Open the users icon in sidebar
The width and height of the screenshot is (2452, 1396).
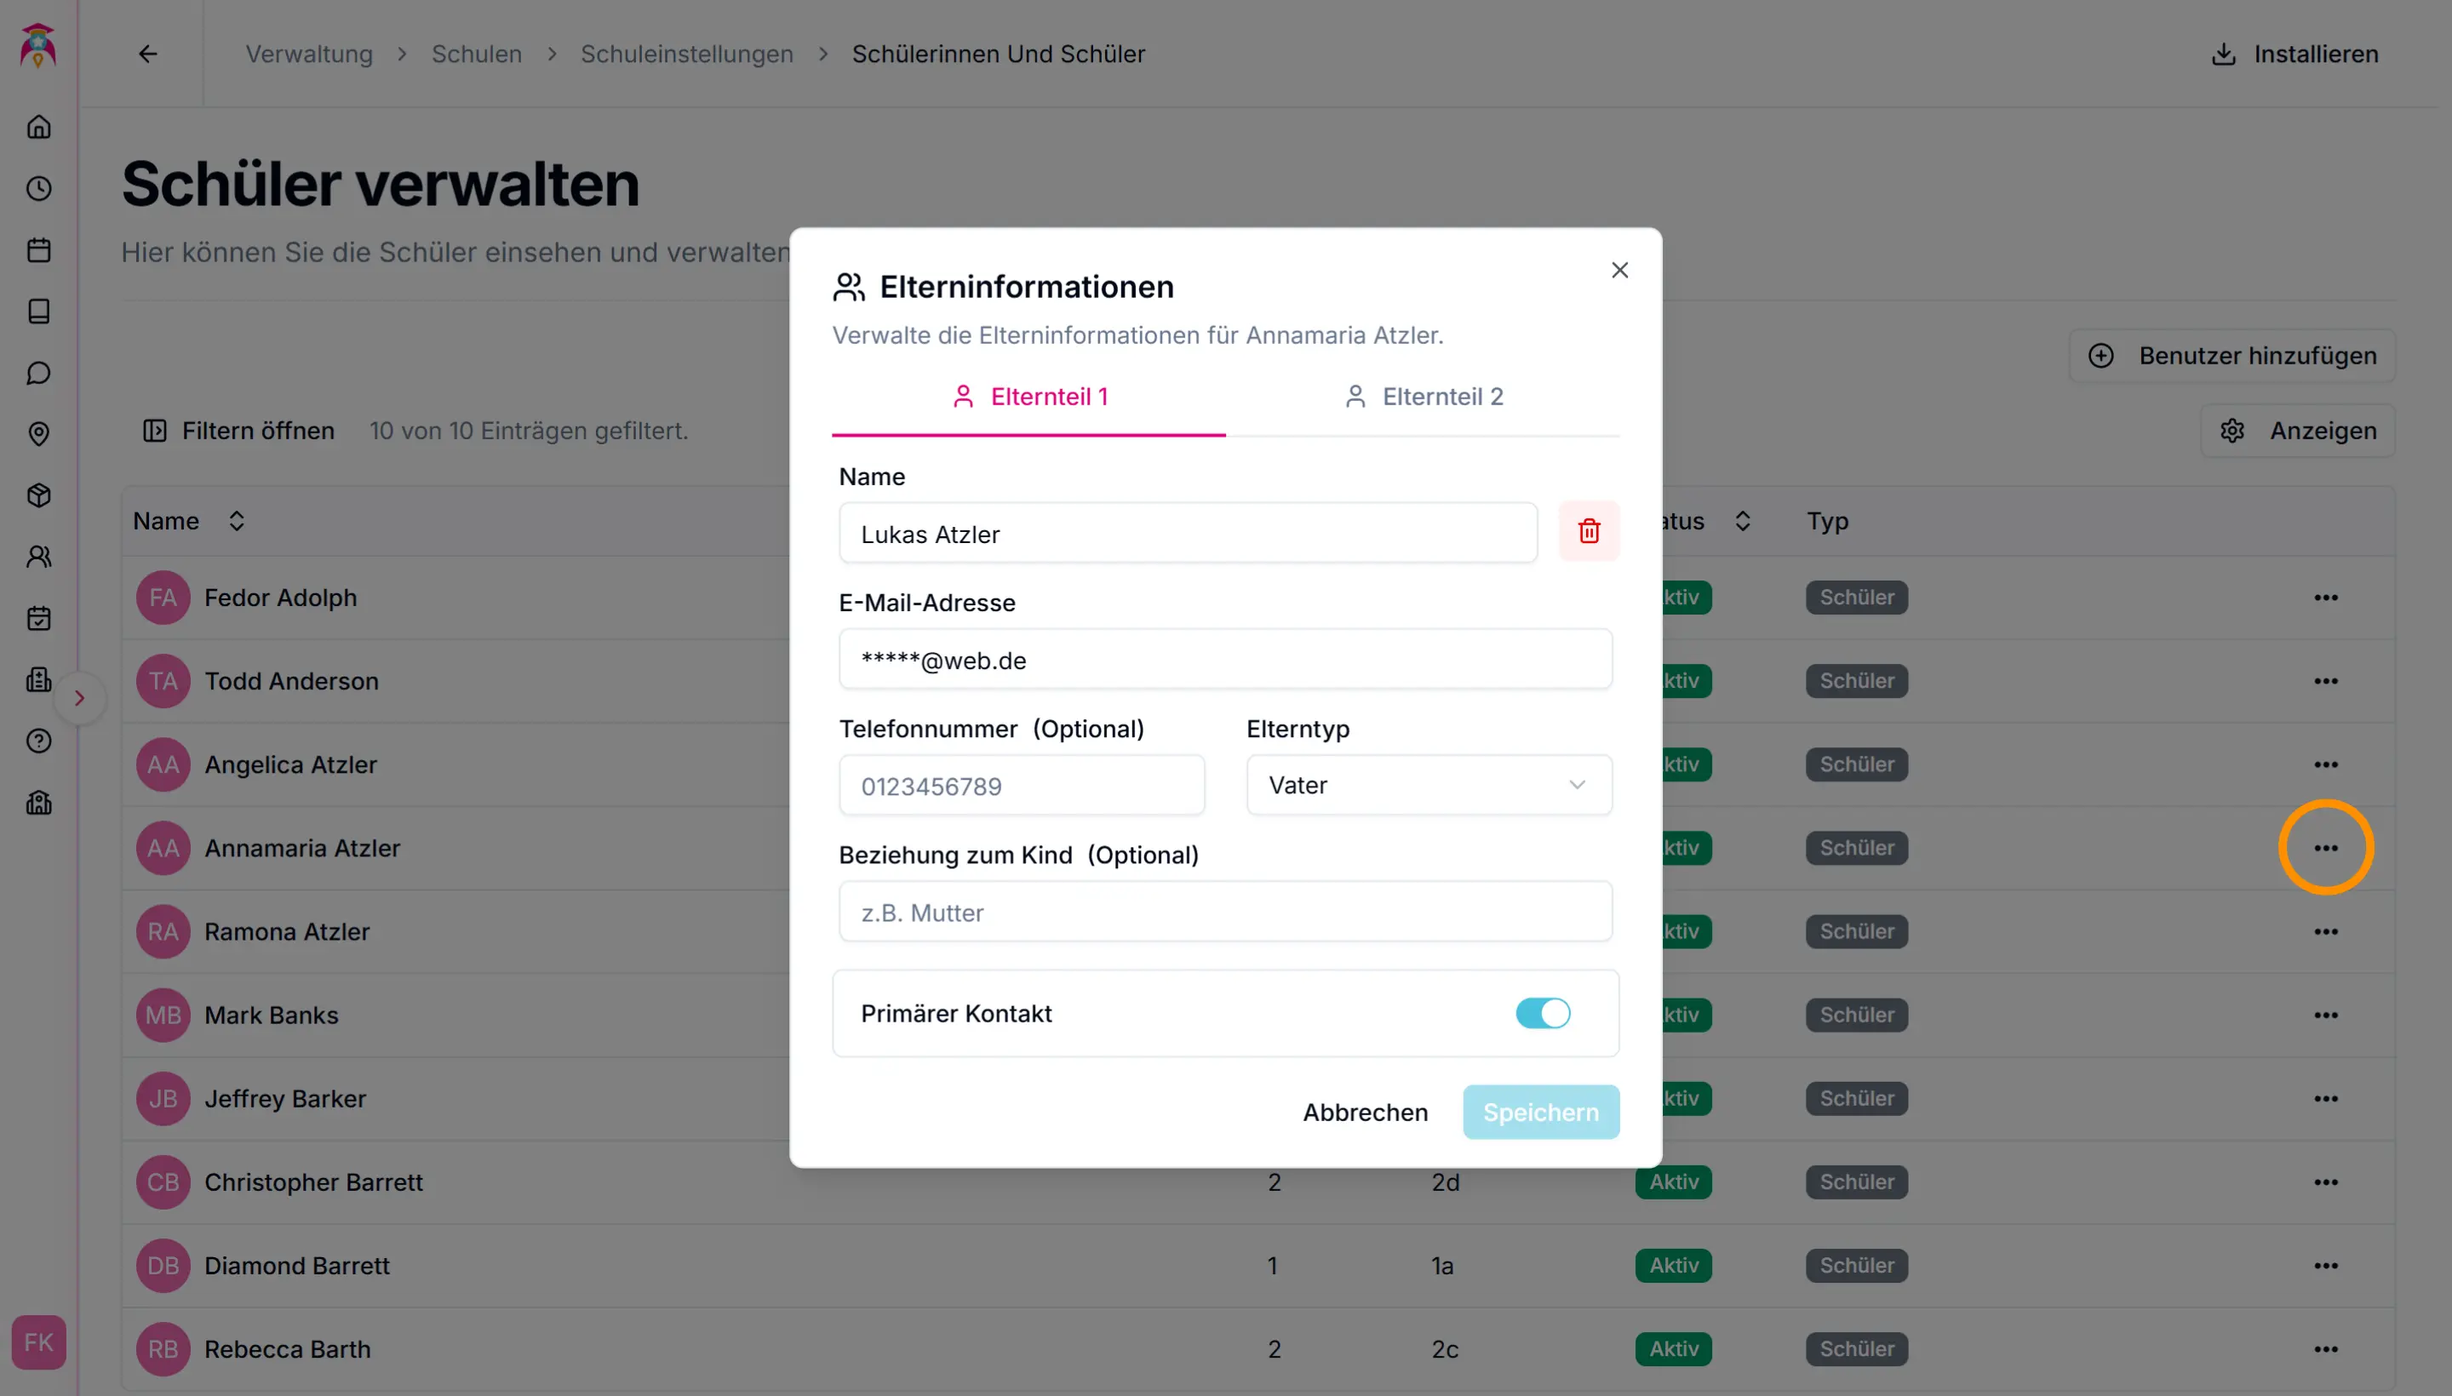[38, 557]
